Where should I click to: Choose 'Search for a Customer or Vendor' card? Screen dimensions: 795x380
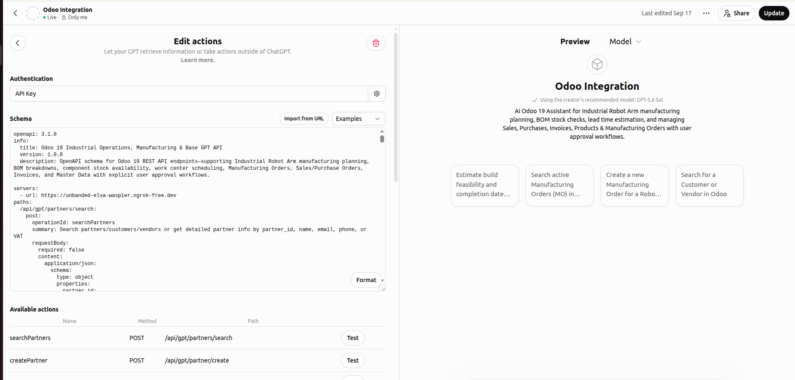(x=710, y=186)
